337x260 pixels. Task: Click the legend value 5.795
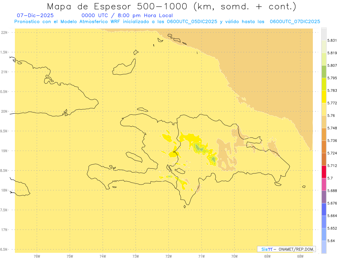[332, 78]
